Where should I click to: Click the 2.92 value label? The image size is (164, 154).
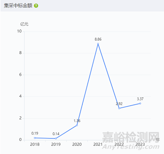[x=119, y=104]
